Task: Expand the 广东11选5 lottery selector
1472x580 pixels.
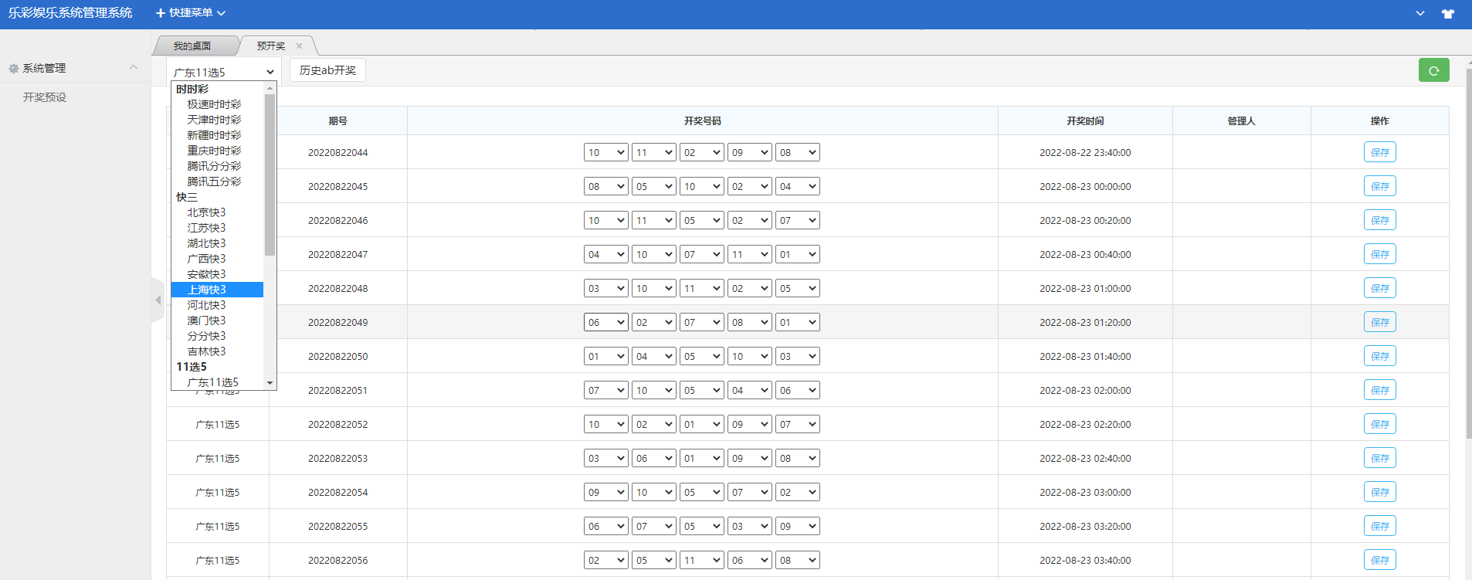Action: click(224, 72)
